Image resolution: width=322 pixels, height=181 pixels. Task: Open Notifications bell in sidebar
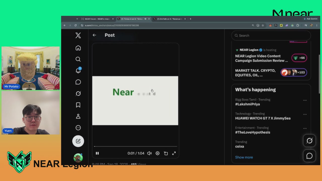78,70
